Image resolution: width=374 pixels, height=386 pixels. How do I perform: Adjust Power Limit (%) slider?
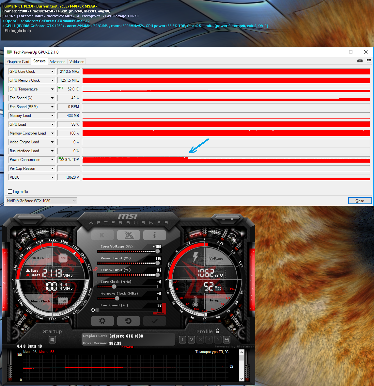(128, 263)
